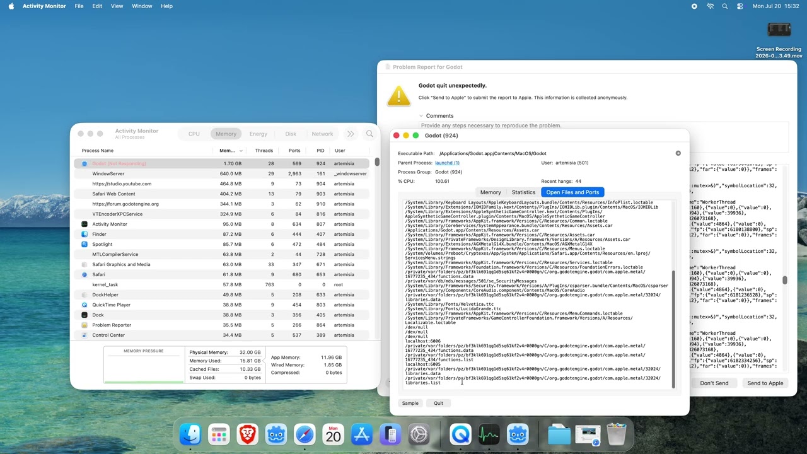This screenshot has width=807, height=454.
Task: Click the process list scrollbar
Action: 377,162
